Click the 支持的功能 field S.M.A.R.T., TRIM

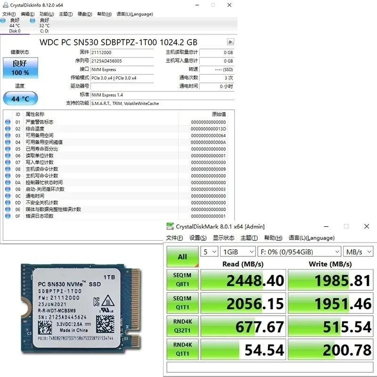pyautogui.click(x=162, y=103)
